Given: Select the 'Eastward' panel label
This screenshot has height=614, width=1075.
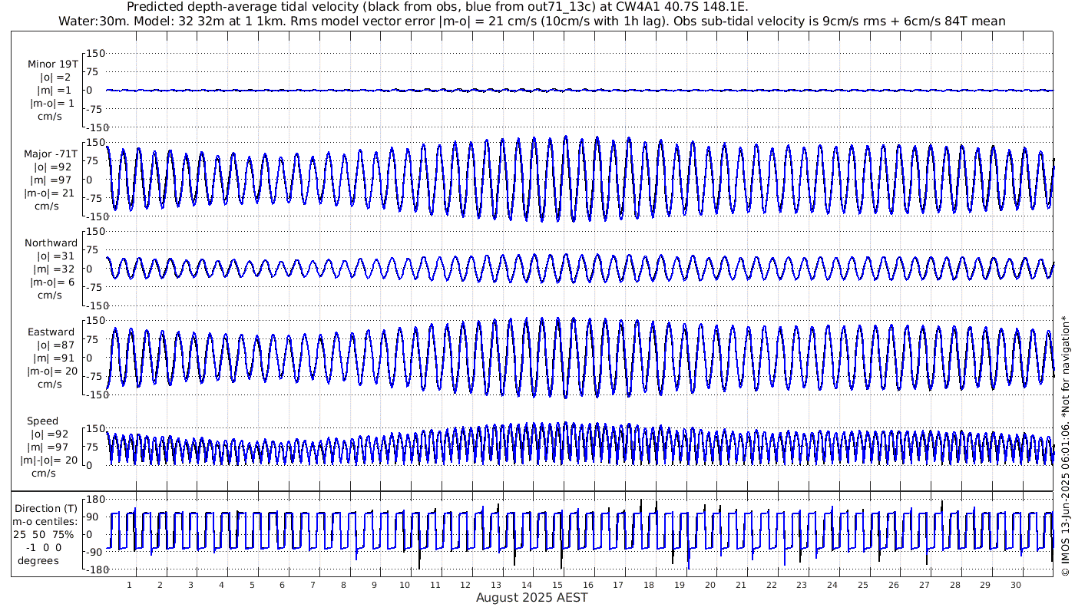Looking at the screenshot, I should pos(51,332).
